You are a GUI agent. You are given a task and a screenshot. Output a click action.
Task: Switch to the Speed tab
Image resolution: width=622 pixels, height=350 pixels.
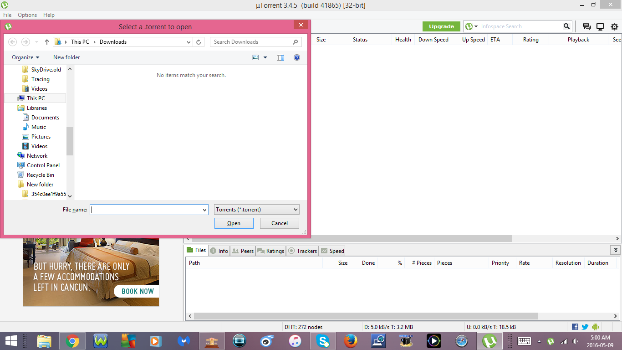coord(332,251)
